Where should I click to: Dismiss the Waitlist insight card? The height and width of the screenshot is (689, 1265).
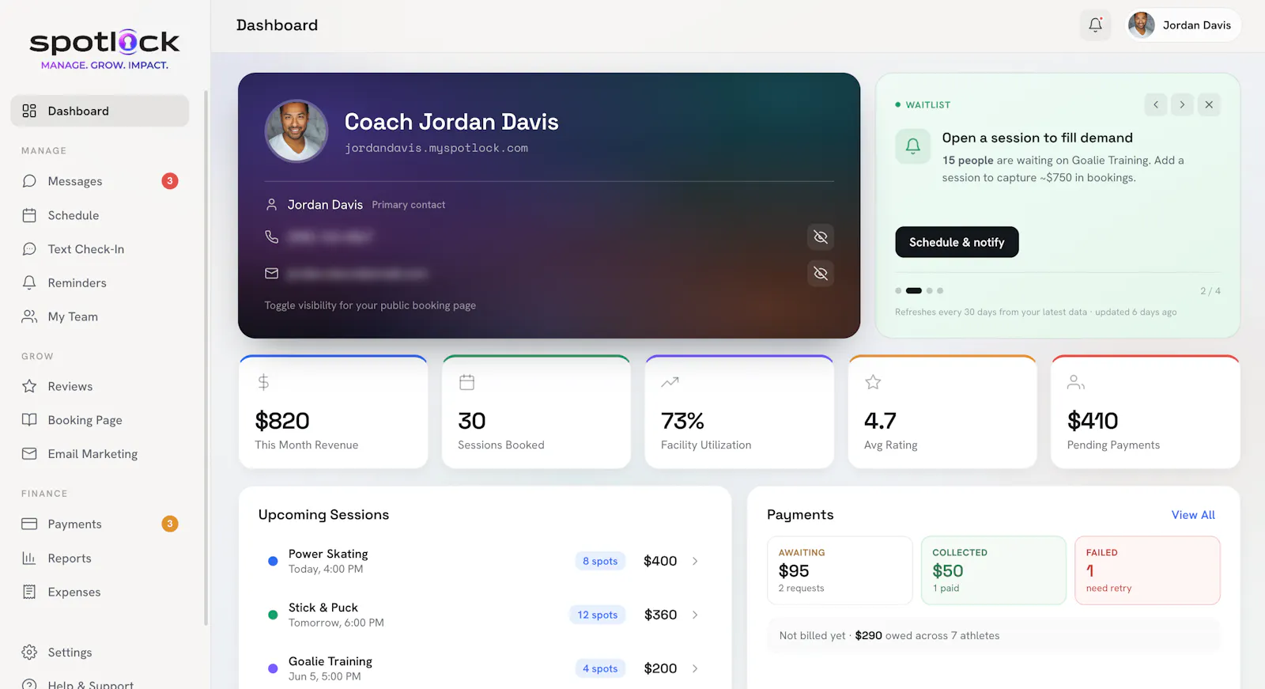coord(1209,104)
